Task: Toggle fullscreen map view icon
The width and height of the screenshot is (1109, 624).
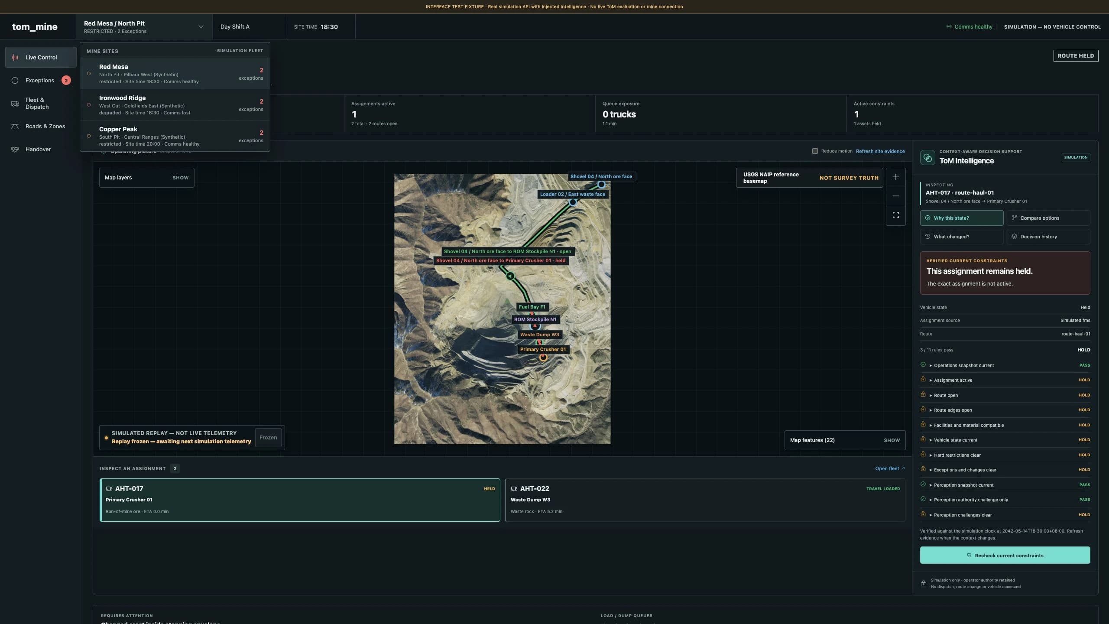Action: coord(895,215)
